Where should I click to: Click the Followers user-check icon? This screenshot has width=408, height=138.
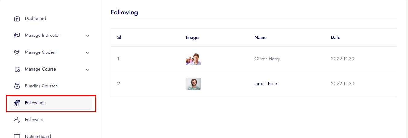coord(17,120)
